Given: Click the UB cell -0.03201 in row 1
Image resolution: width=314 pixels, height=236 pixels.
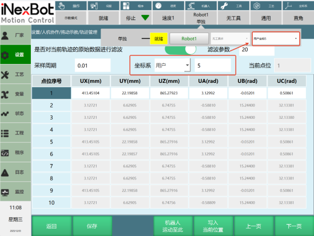Looking at the screenshot, I should pyautogui.click(x=247, y=93).
